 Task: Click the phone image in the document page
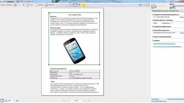74,51
